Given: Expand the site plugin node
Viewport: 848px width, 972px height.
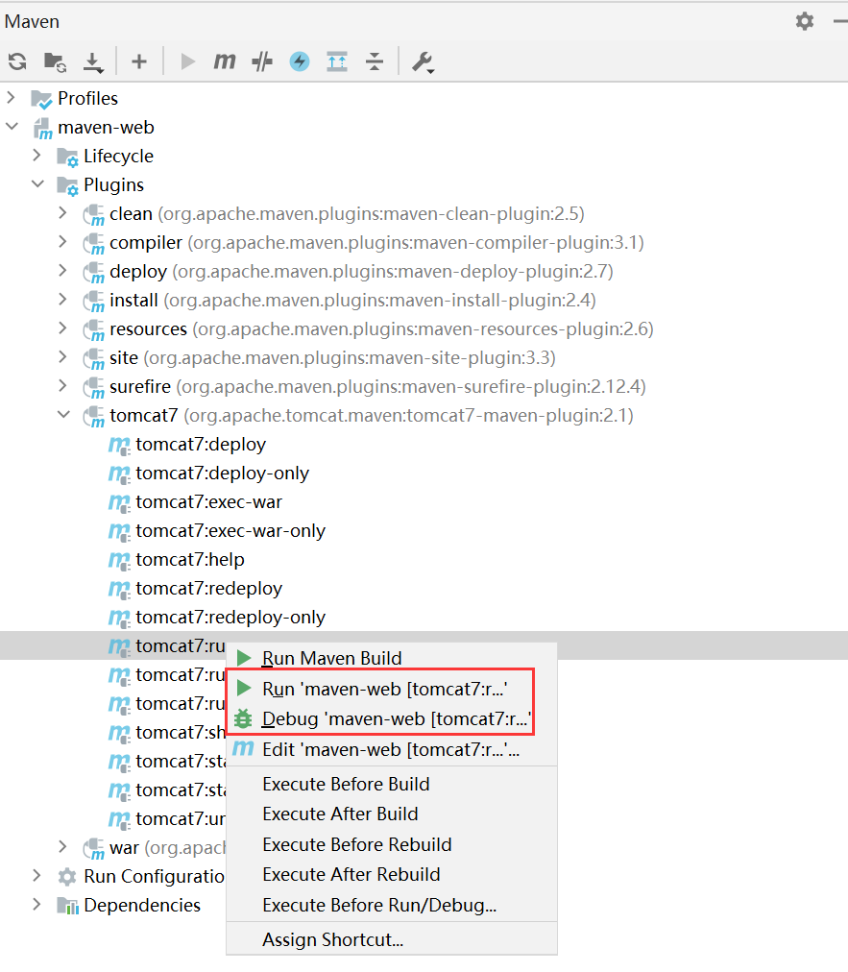Looking at the screenshot, I should click(62, 357).
